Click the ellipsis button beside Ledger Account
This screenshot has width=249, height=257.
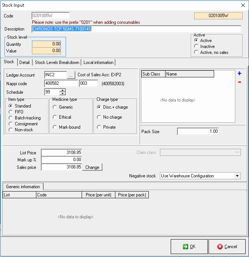71,75
